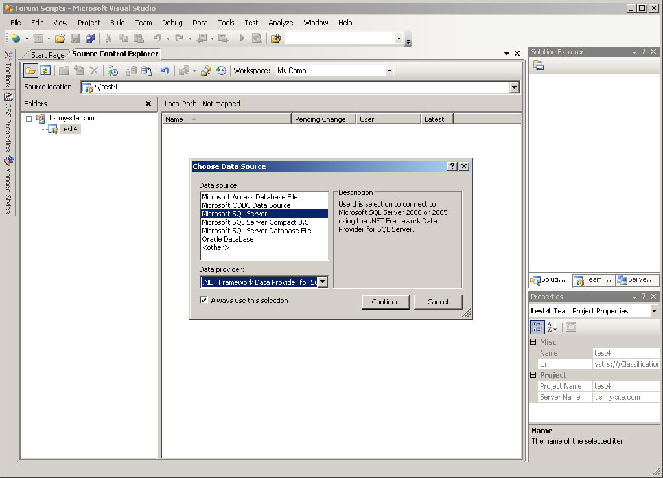Click the Refresh icon in Source Control Explorer
The height and width of the screenshot is (478, 663).
coord(45,71)
